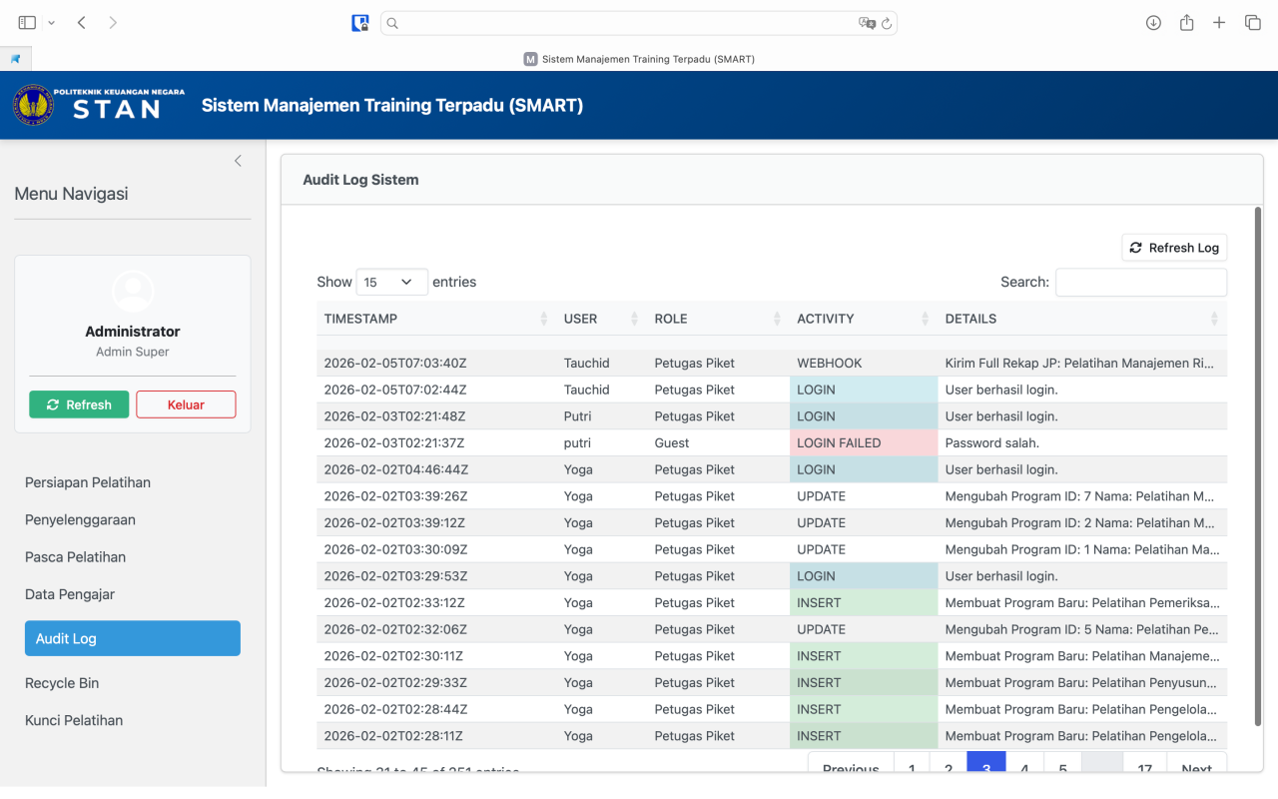Click the reload page icon in the address bar
Image resolution: width=1278 pixels, height=799 pixels.
886,23
